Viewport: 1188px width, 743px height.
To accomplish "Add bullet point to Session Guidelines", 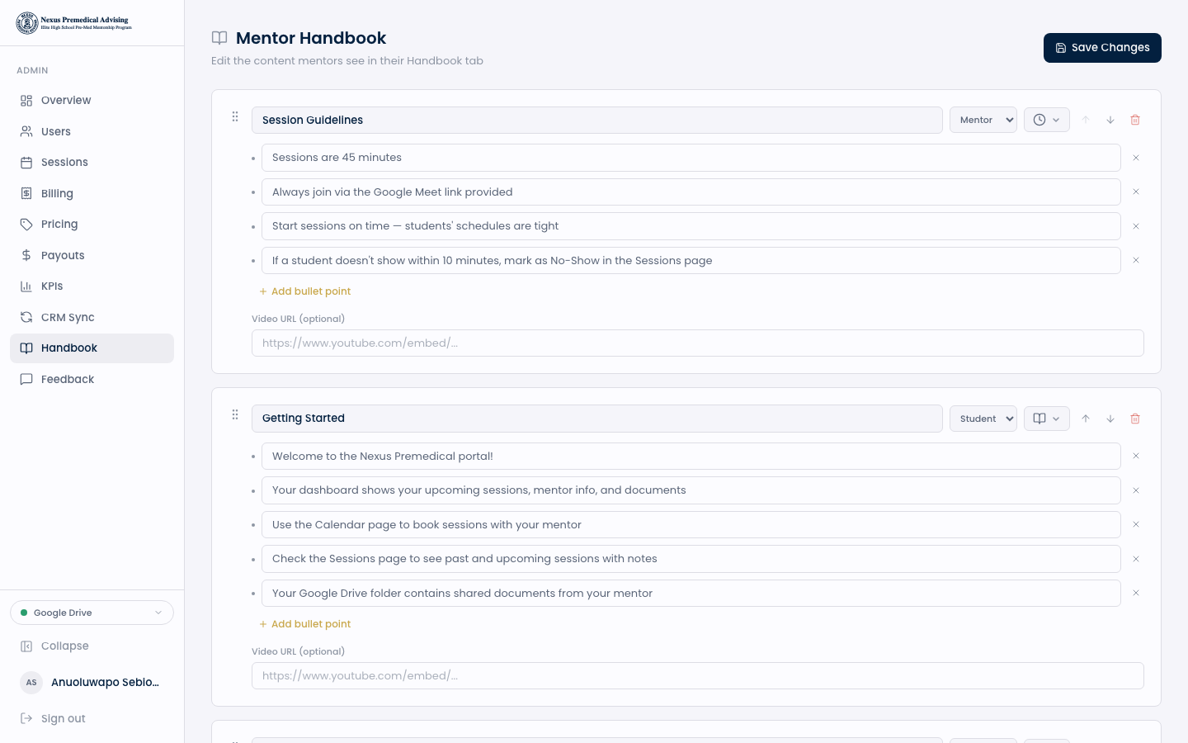I will 305,291.
